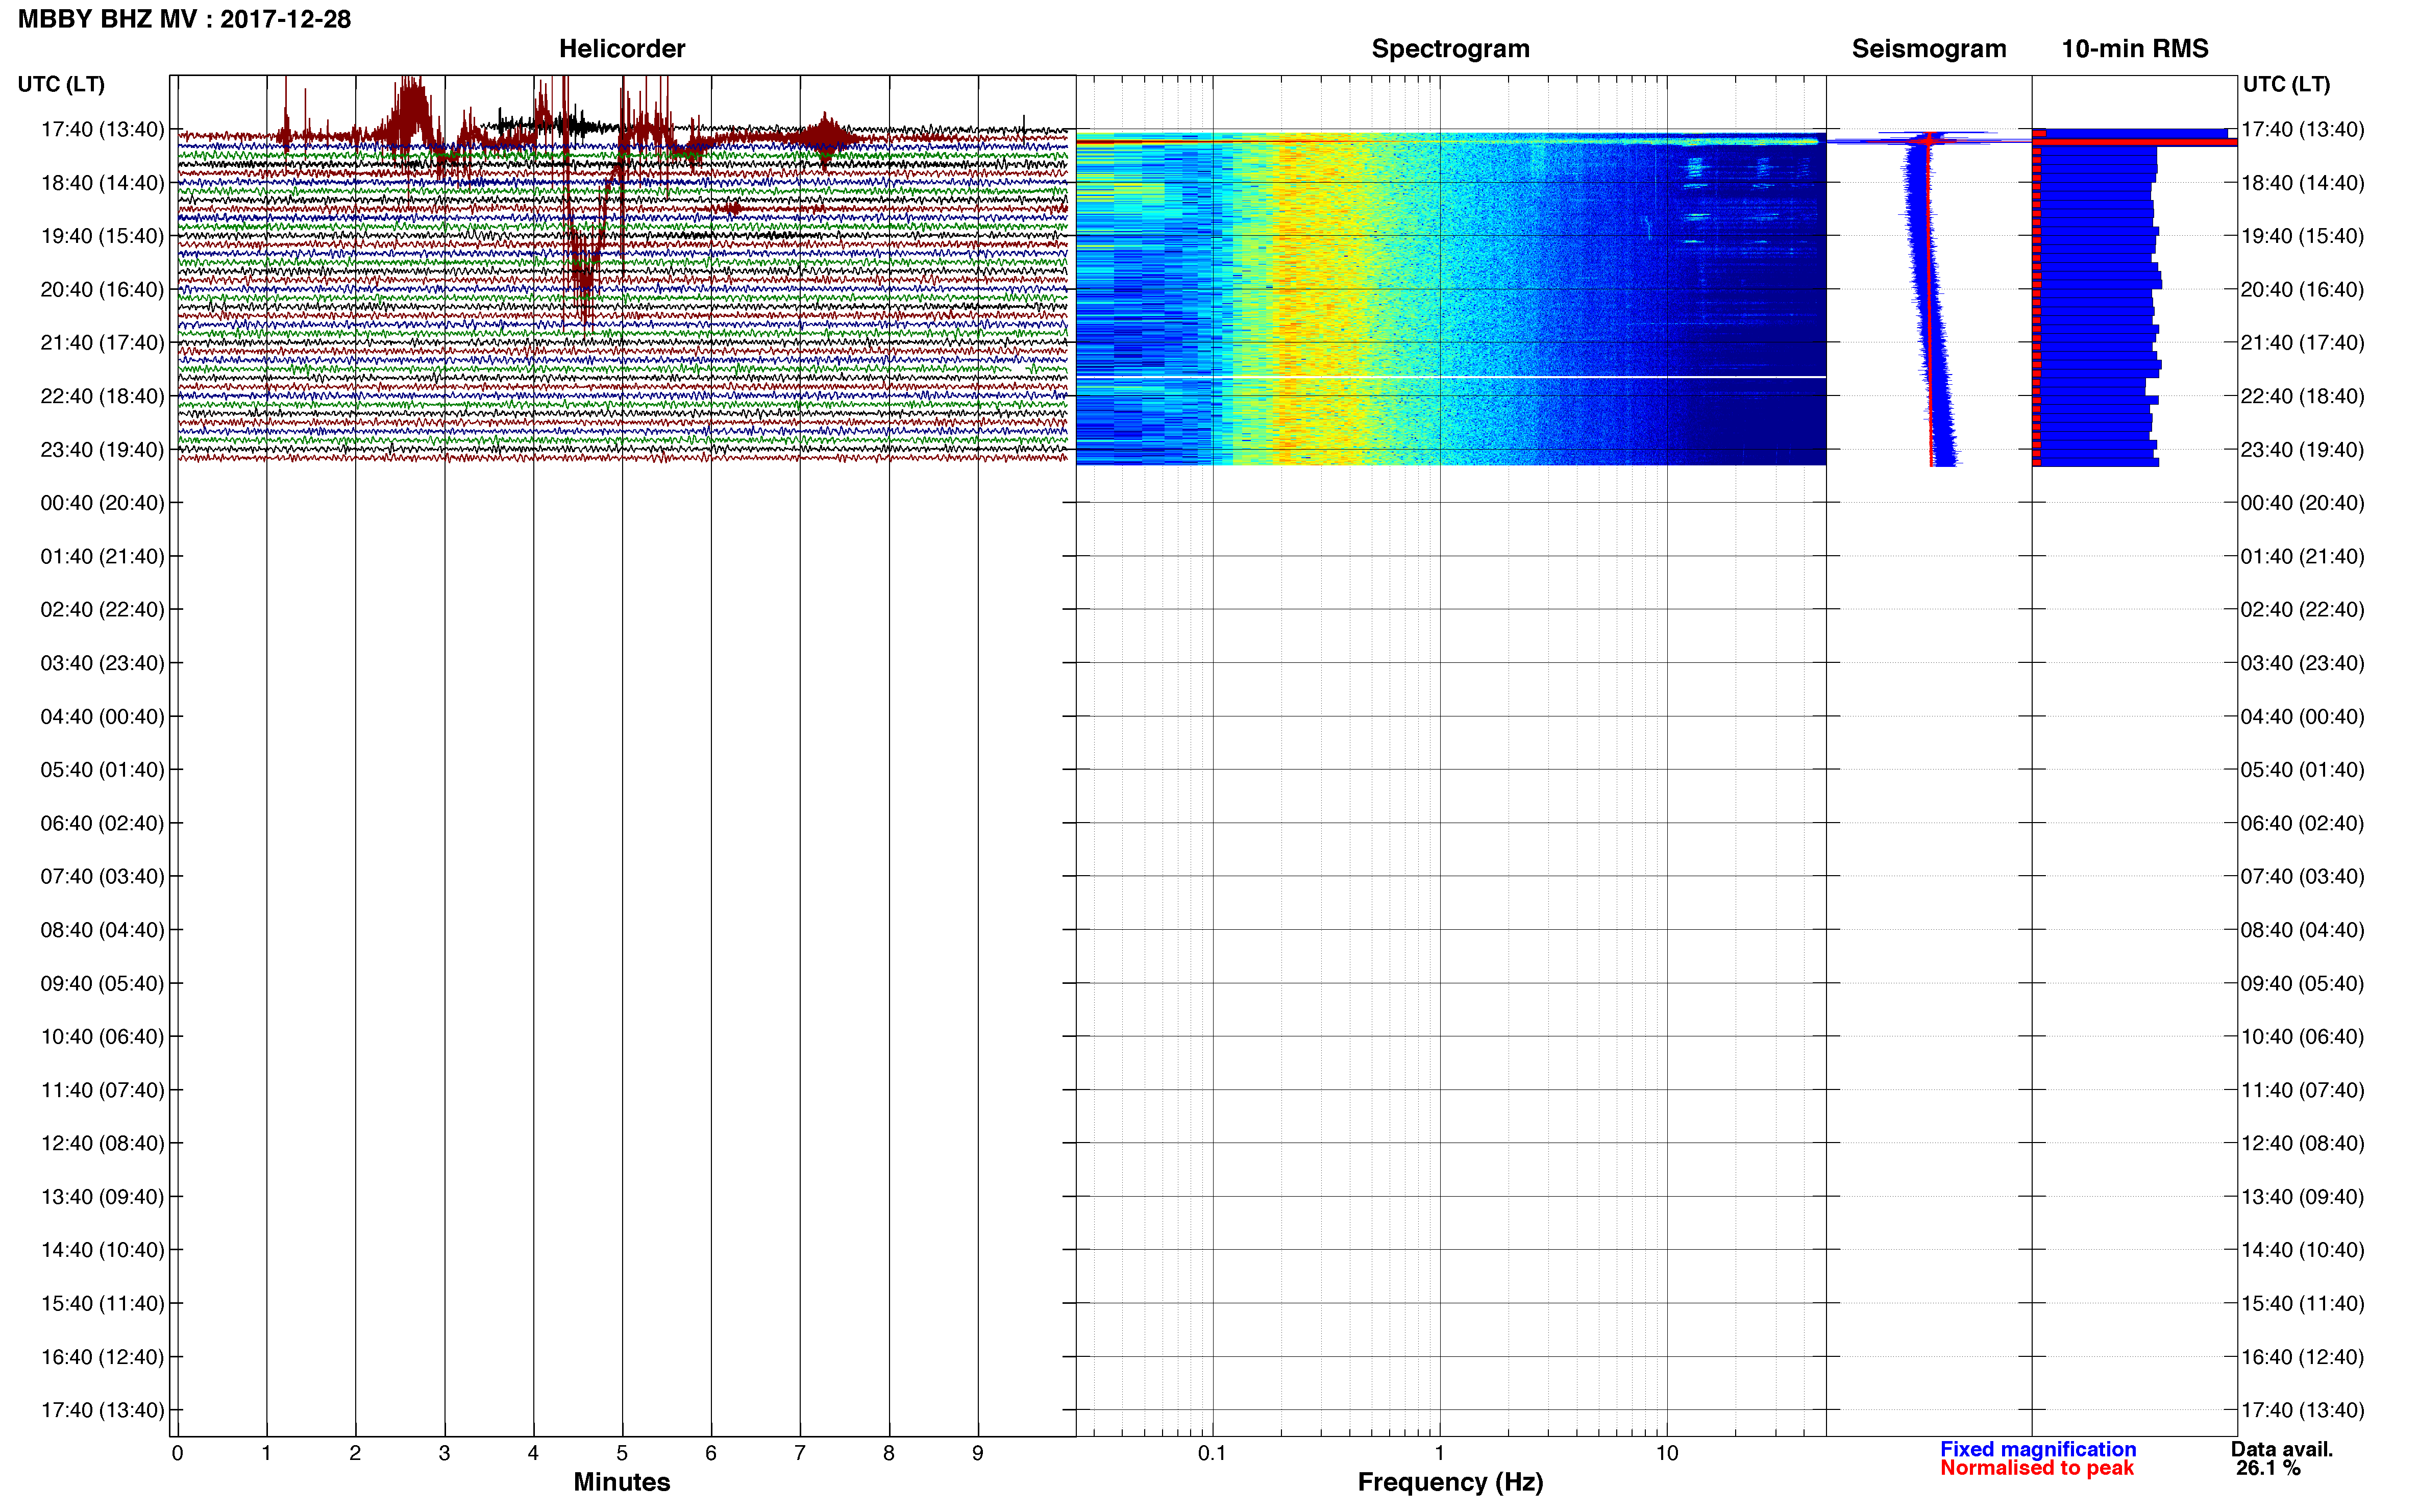The width and height of the screenshot is (2419, 1512).
Task: Select the "26.1 %" data availability value
Action: pyautogui.click(x=2268, y=1468)
